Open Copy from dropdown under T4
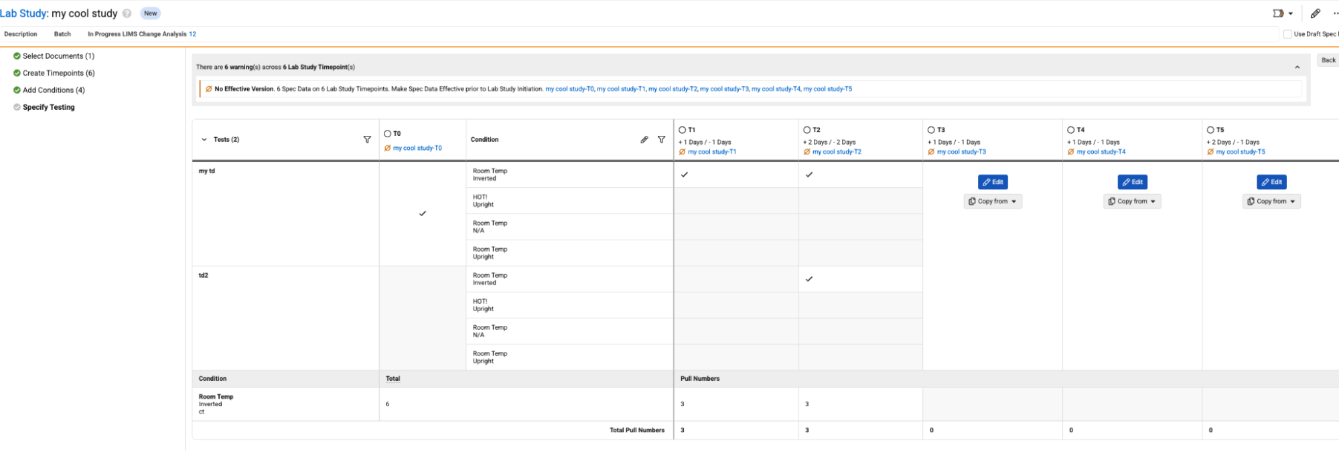The width and height of the screenshot is (1339, 451). (1132, 201)
